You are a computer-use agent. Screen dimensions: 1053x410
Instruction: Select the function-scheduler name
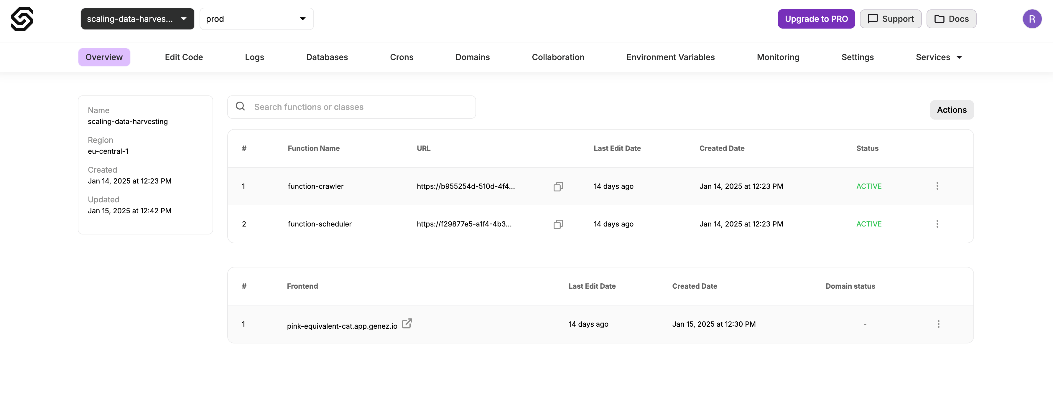pos(319,224)
